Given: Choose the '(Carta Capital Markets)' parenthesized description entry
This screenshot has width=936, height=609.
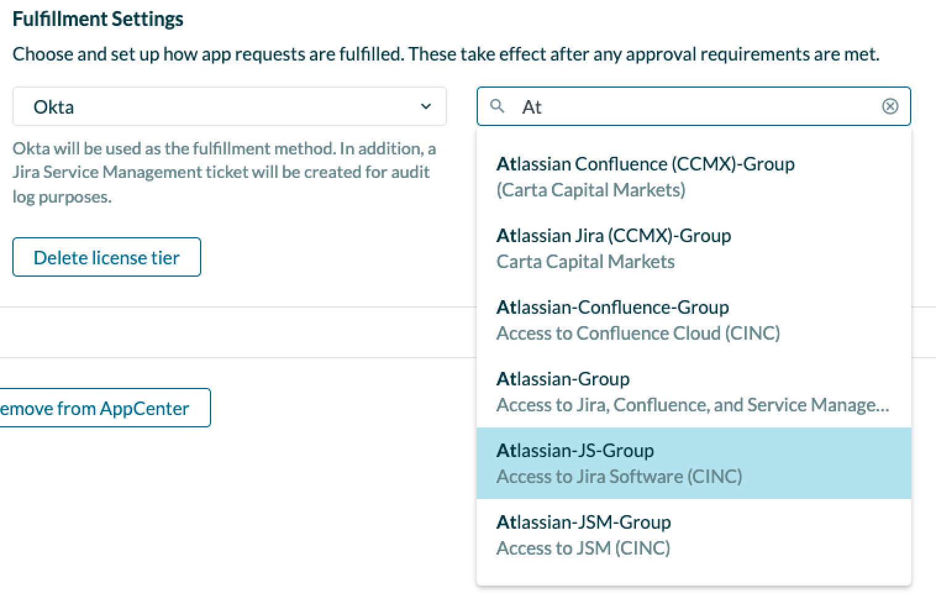Looking at the screenshot, I should click(590, 190).
